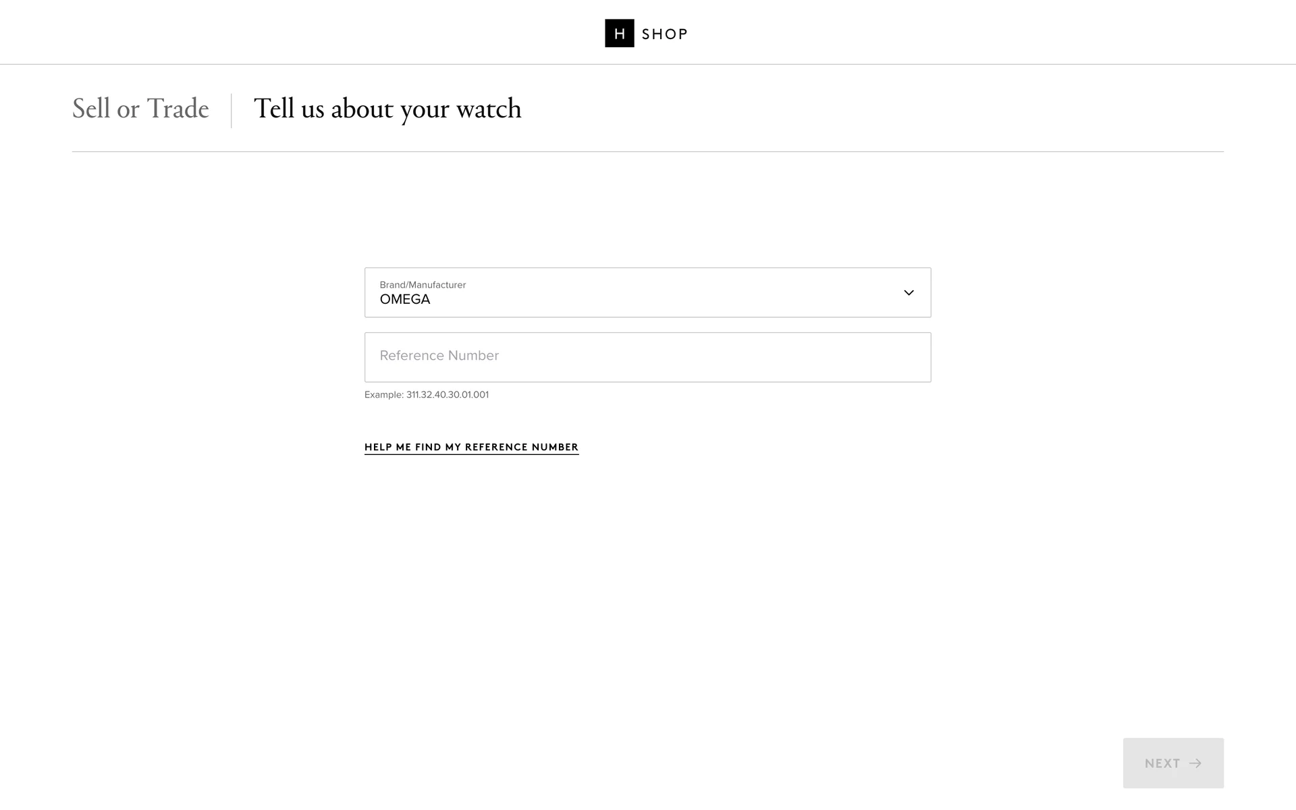Click the Reference Number placeholder text
1296x810 pixels.
439,356
